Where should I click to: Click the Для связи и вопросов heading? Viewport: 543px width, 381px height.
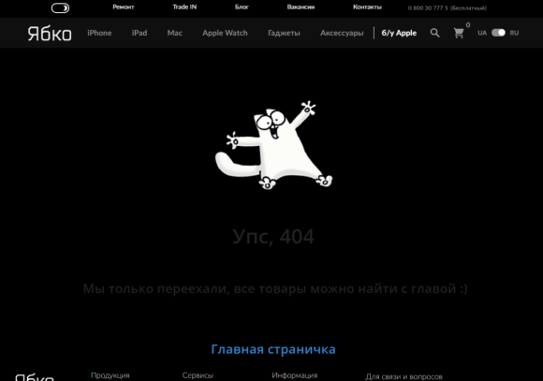click(404, 376)
